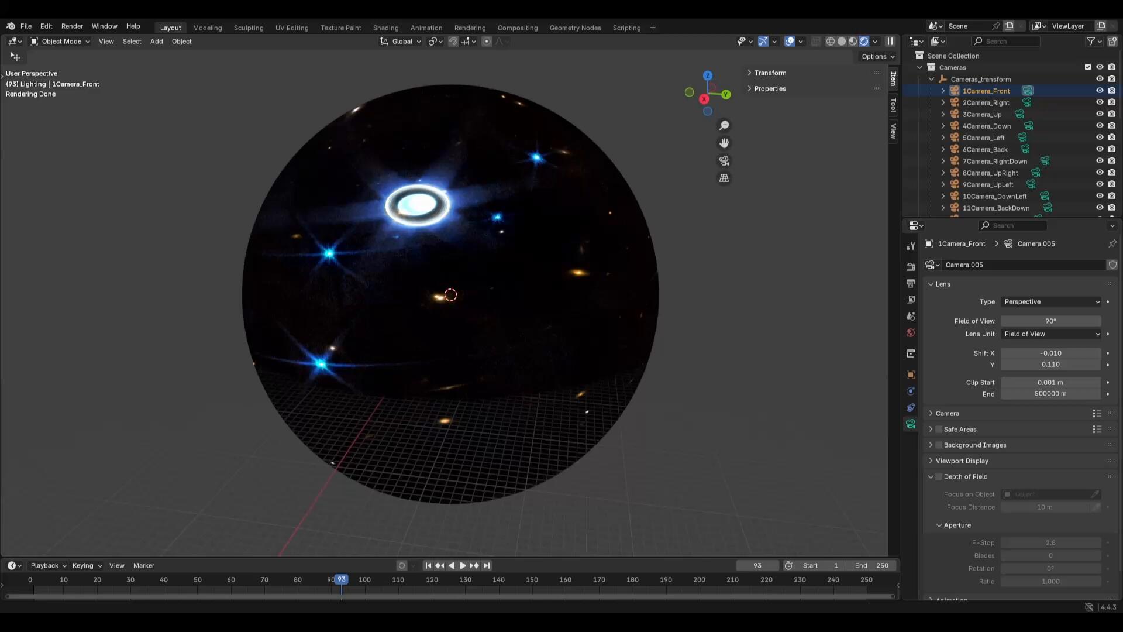
Task: Toggle camera view icon in viewport
Action: [724, 160]
